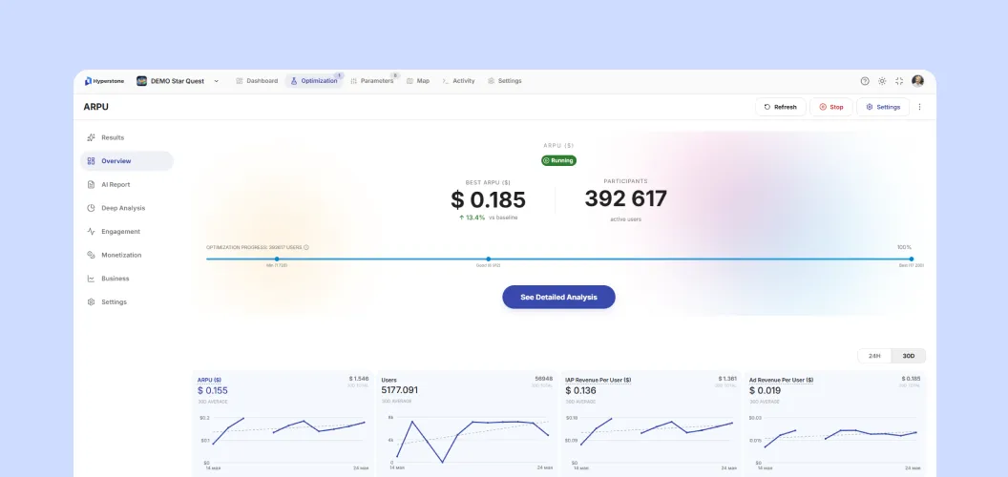
Task: Open the user profile avatar
Action: pos(918,81)
